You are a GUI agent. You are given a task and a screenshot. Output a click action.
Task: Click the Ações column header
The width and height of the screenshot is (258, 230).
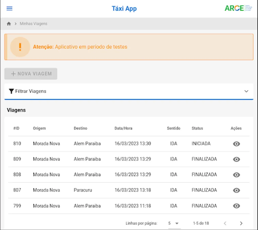(x=236, y=128)
